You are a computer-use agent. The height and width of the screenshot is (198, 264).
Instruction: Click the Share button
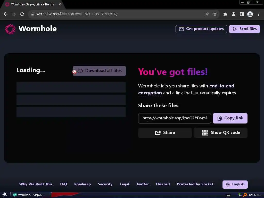click(x=165, y=133)
